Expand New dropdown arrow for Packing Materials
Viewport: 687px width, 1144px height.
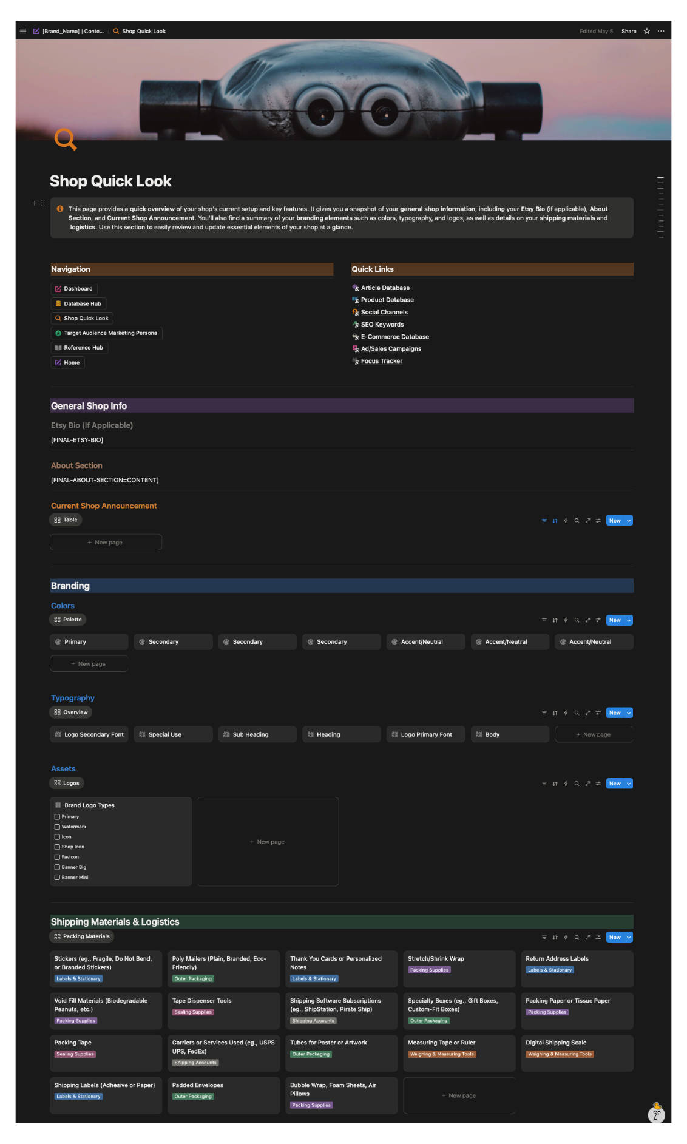(x=629, y=938)
